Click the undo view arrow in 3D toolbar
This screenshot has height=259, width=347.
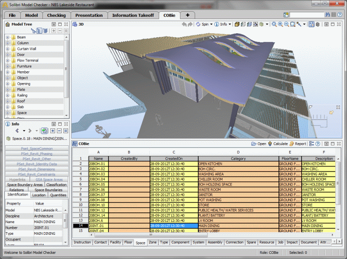pyautogui.click(x=184, y=24)
